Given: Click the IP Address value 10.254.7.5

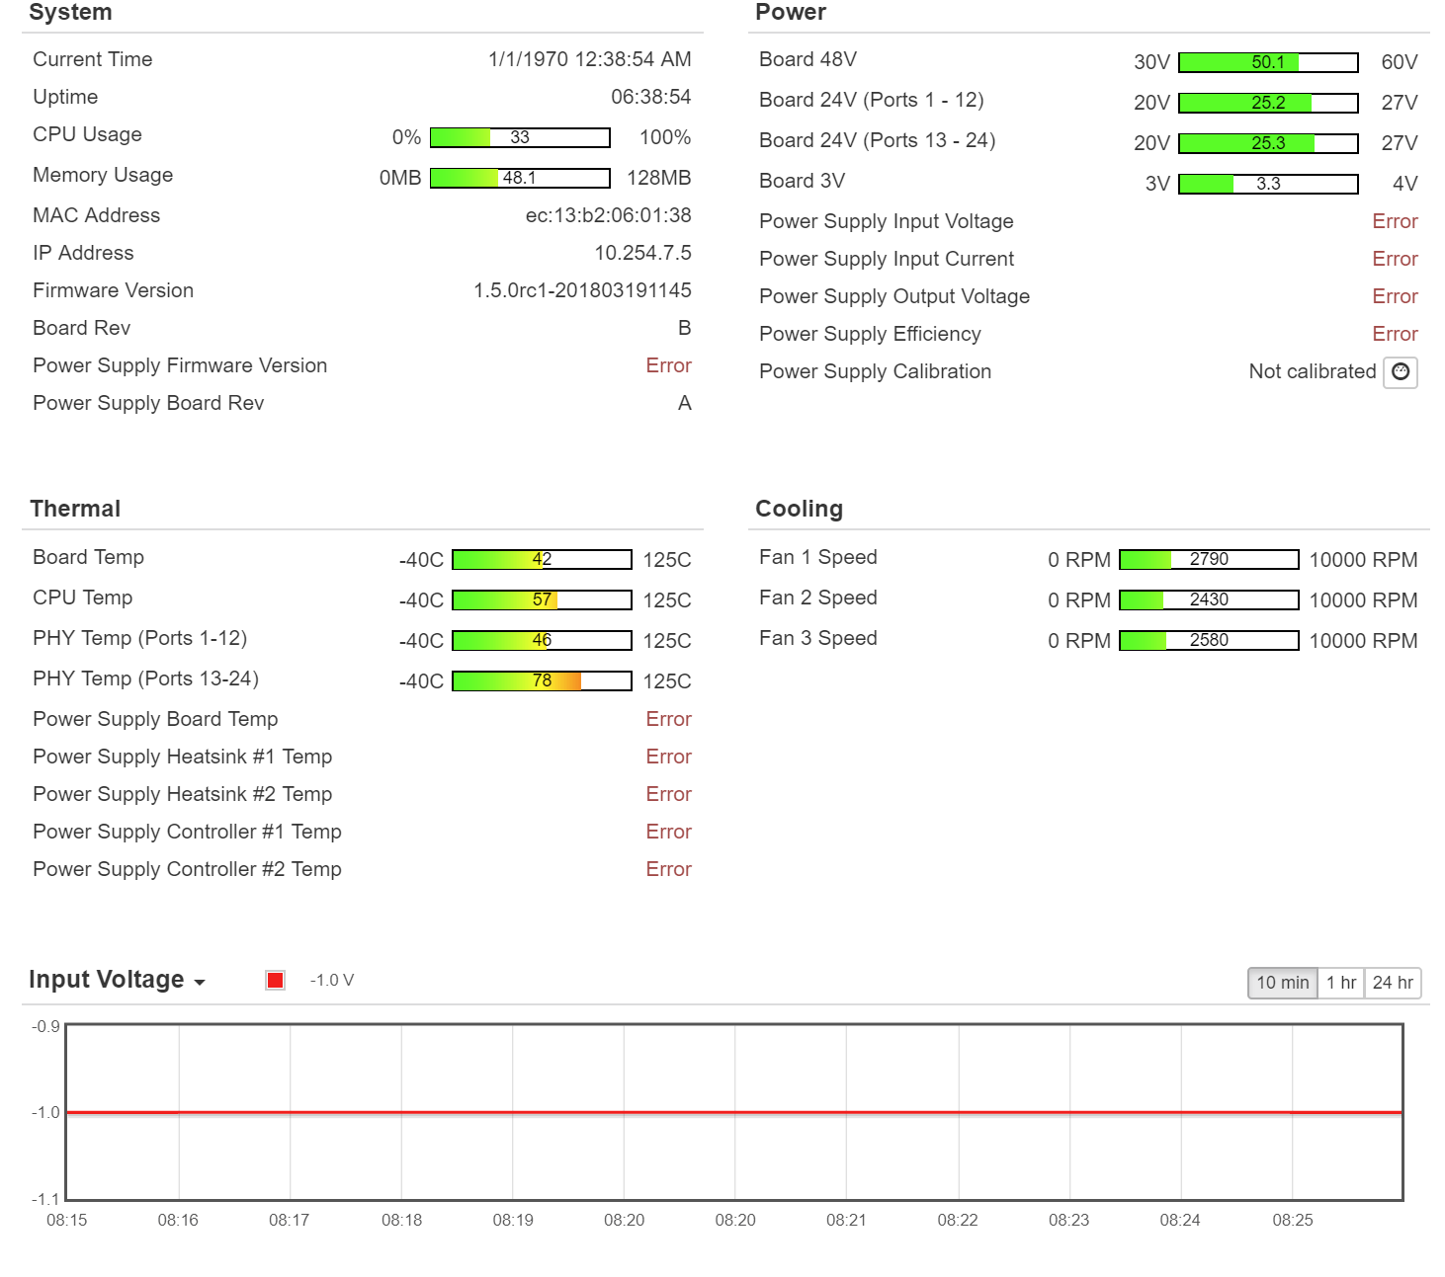Looking at the screenshot, I should [x=642, y=253].
